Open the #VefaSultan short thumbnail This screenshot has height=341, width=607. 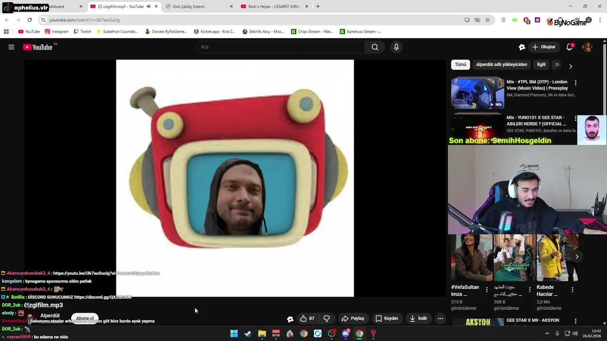tap(471, 258)
